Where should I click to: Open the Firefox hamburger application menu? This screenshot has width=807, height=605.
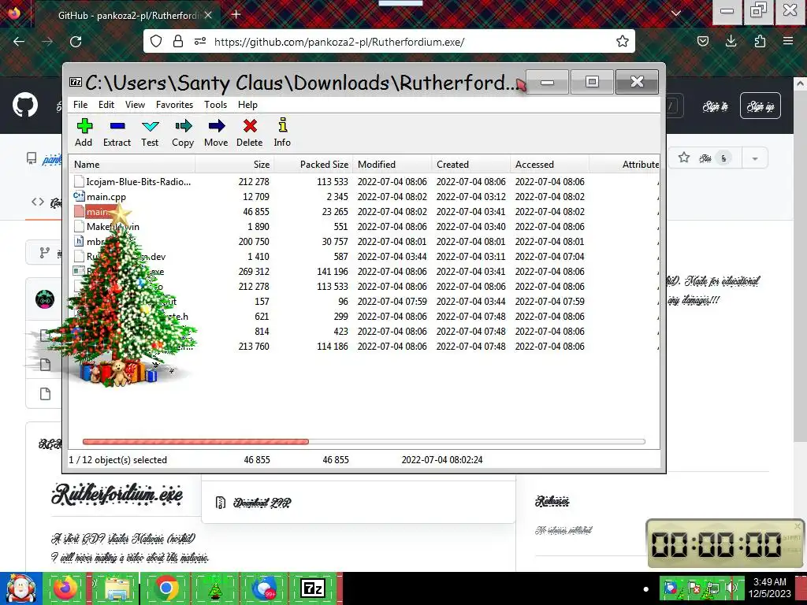point(788,41)
